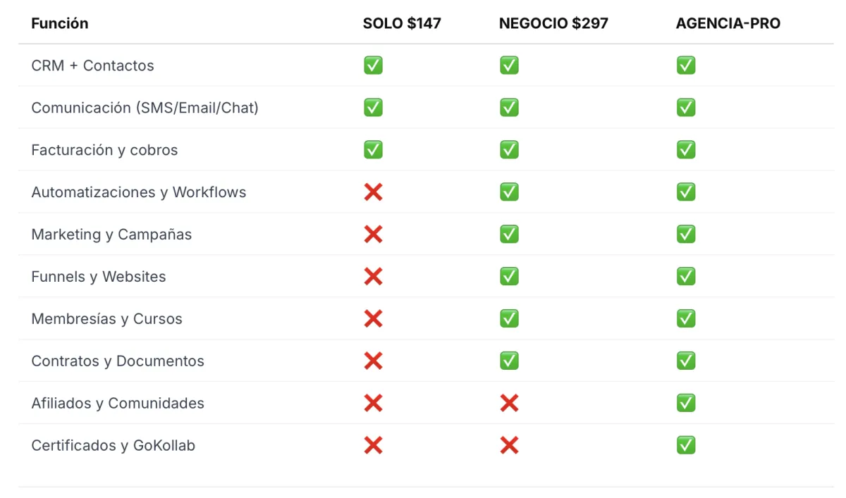Click the SOLO $147 column header

(x=402, y=23)
